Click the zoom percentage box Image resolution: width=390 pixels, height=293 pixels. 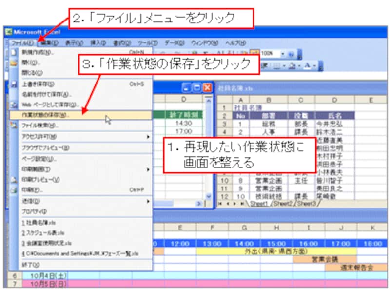tap(270, 54)
